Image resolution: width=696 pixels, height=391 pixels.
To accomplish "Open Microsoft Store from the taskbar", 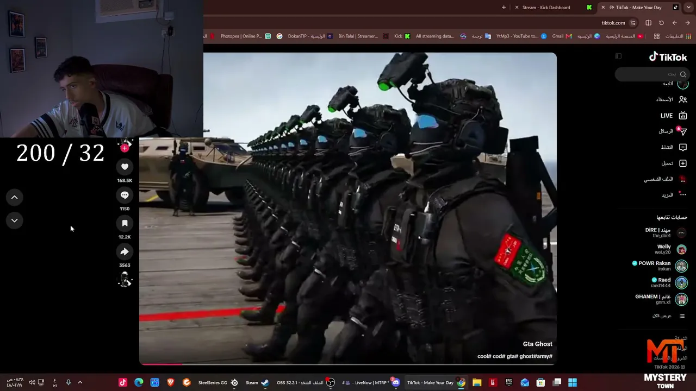I will 540,382.
